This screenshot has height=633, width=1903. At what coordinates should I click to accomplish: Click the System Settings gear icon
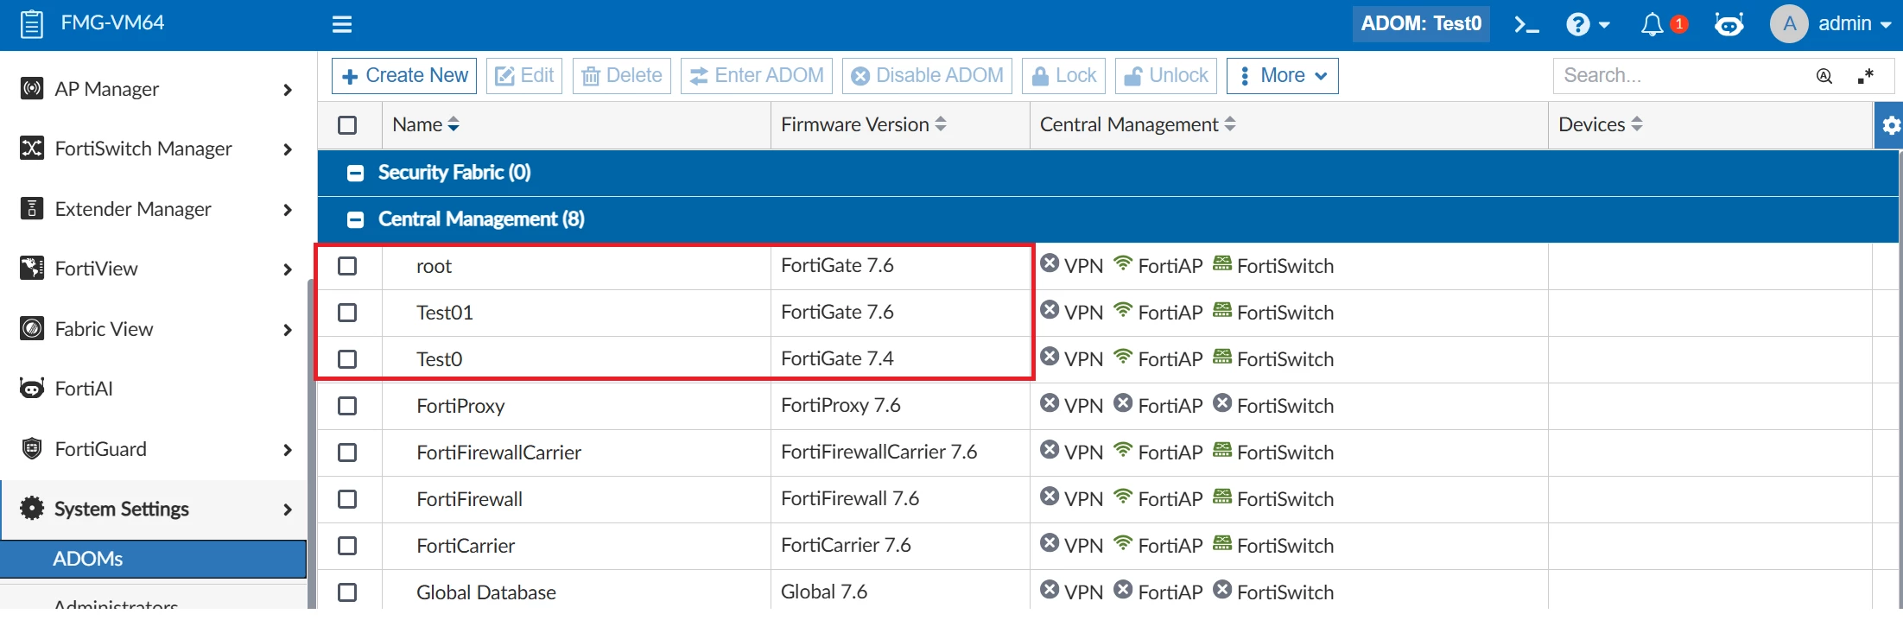[x=32, y=509]
